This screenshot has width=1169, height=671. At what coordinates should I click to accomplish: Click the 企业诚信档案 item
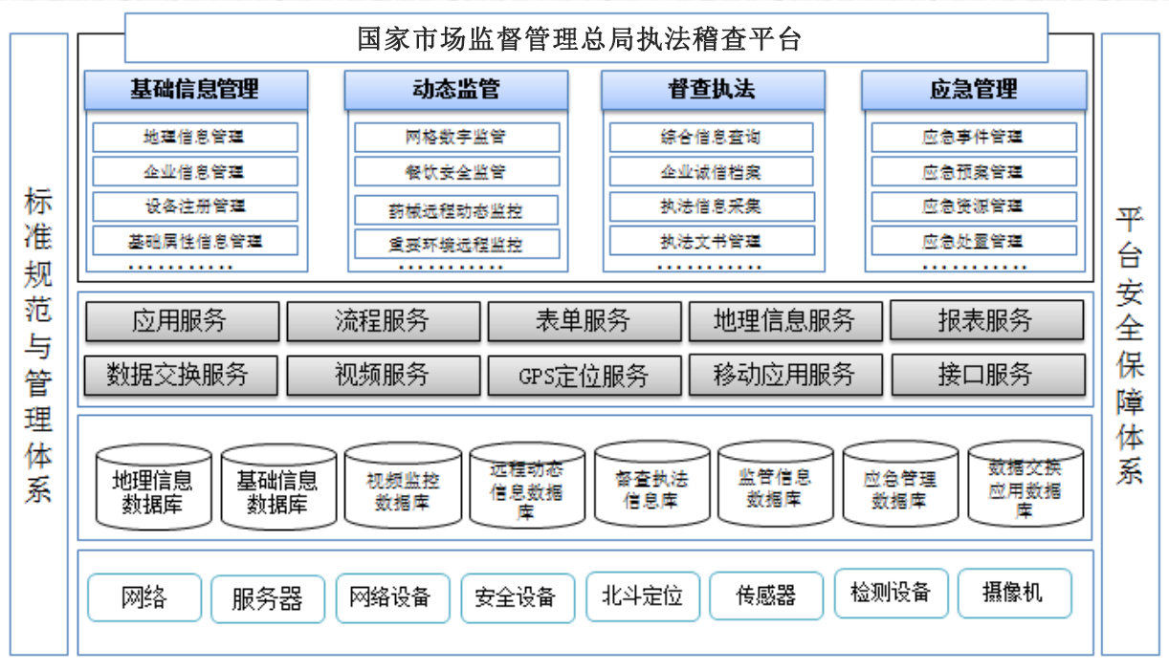pyautogui.click(x=713, y=172)
